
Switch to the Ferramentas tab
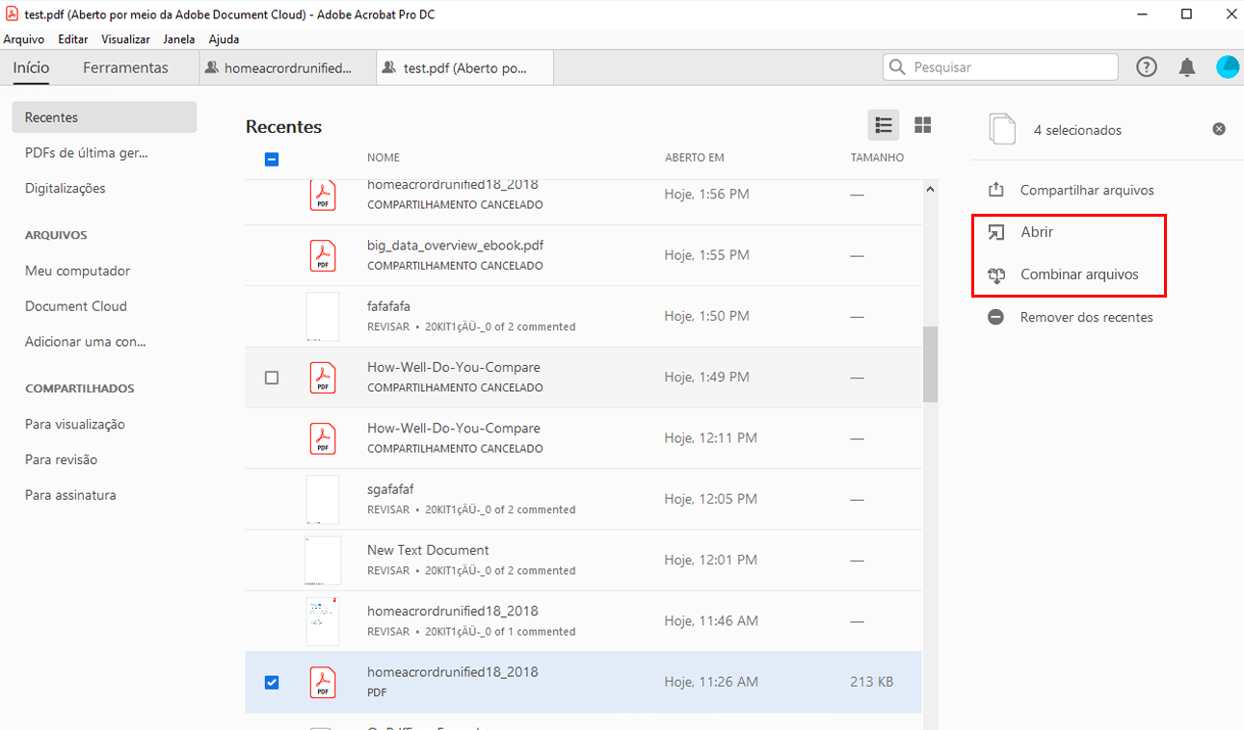[x=125, y=67]
